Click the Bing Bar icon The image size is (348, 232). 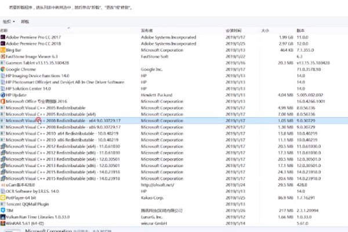click(3, 50)
